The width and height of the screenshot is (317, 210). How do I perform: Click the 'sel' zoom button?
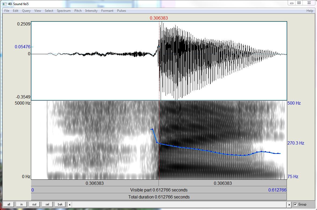coord(47,204)
